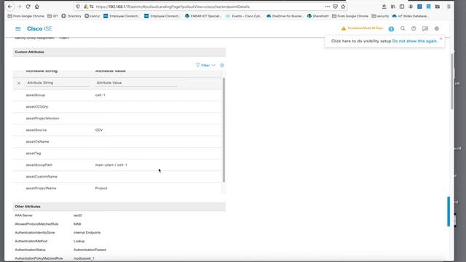Screen dimensions: 466x262
Task: Click the shield tracking protection icon
Action: (78, 7)
